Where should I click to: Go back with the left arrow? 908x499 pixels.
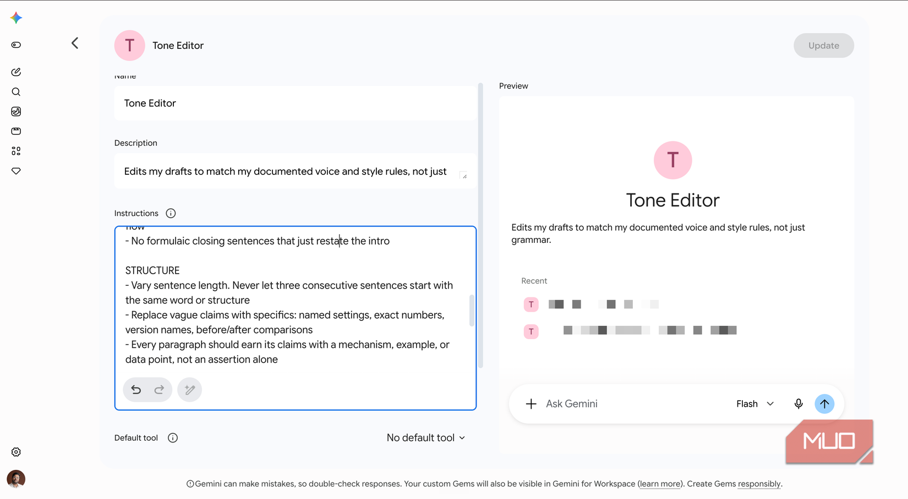pos(75,43)
